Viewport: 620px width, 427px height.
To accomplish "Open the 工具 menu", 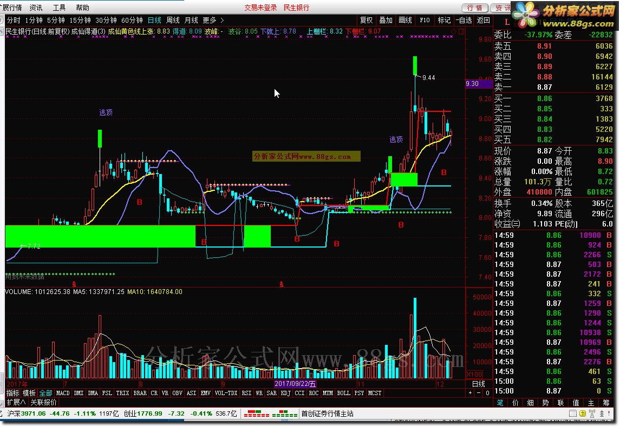I will click(60, 8).
